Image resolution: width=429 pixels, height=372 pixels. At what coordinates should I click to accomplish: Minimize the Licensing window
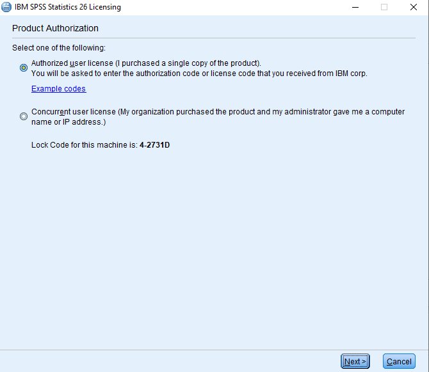355,7
